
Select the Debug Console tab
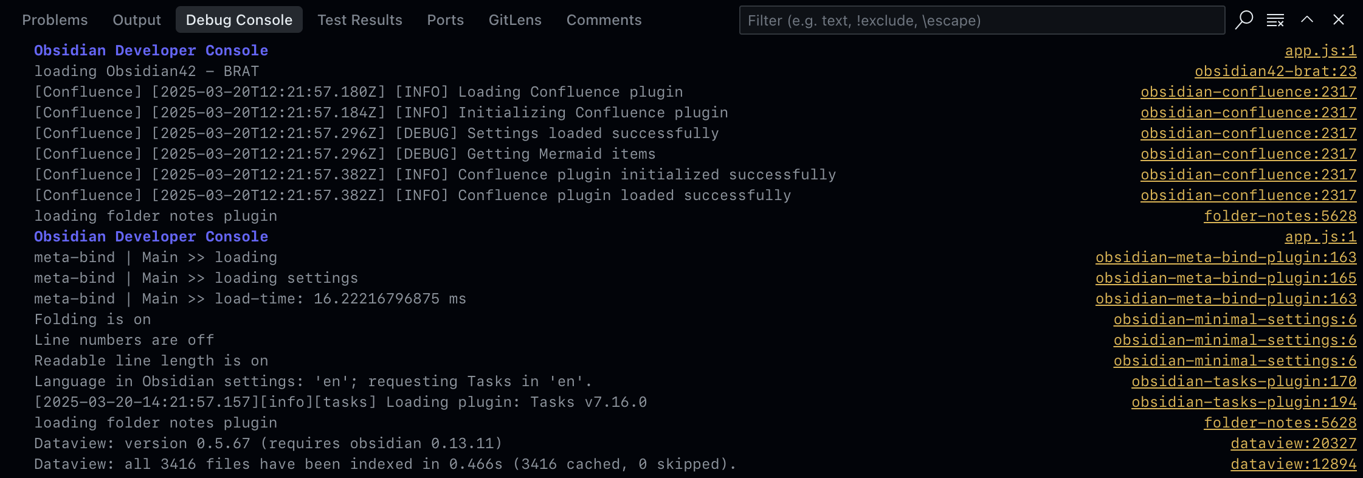239,20
